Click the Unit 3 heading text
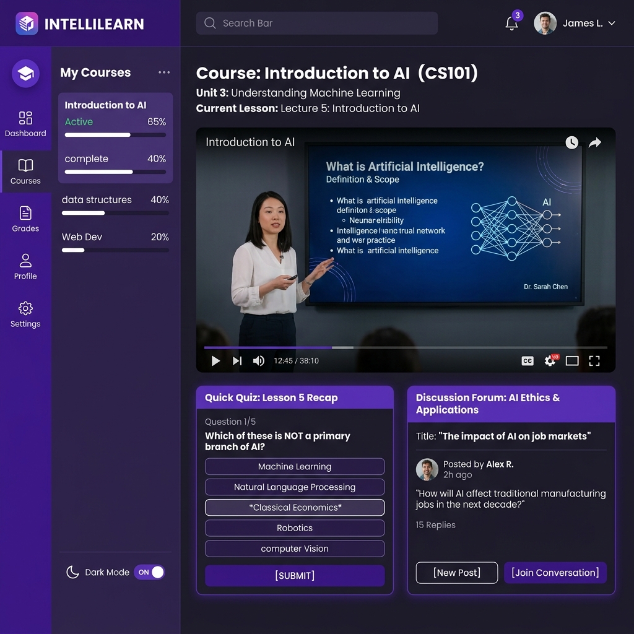This screenshot has width=634, height=634. click(x=298, y=93)
